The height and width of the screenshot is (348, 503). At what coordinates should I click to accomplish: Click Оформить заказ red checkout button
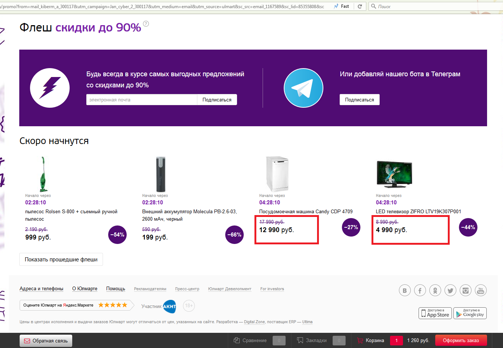[461, 340]
